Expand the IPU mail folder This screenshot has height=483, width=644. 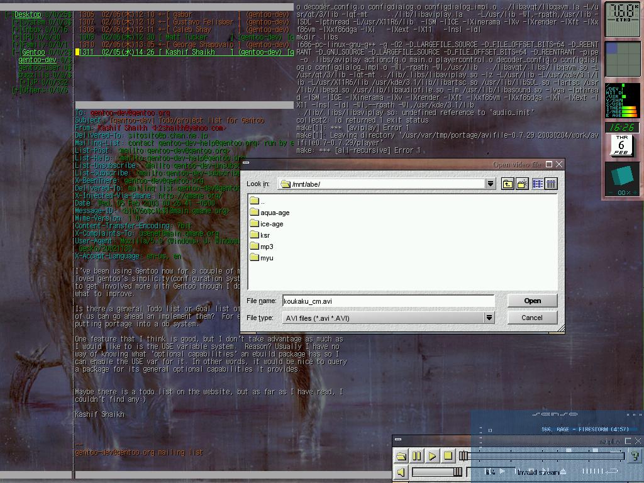click(x=16, y=37)
